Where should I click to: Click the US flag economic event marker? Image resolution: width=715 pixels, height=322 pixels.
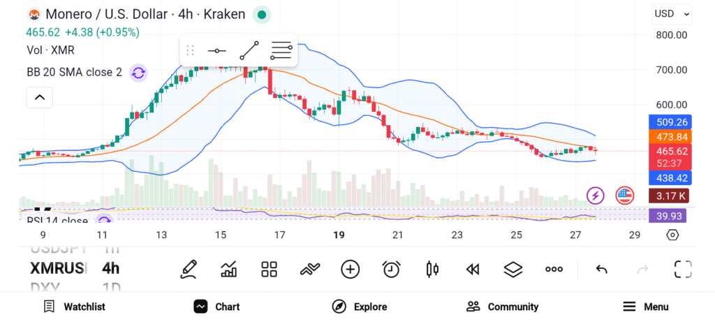[x=624, y=195]
